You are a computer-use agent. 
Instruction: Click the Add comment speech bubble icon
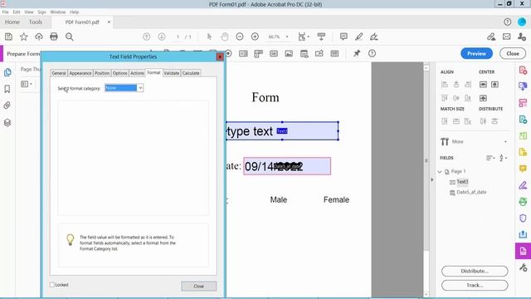click(x=343, y=37)
